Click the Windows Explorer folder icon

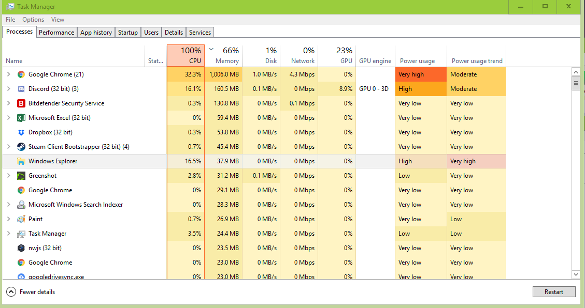pos(21,161)
